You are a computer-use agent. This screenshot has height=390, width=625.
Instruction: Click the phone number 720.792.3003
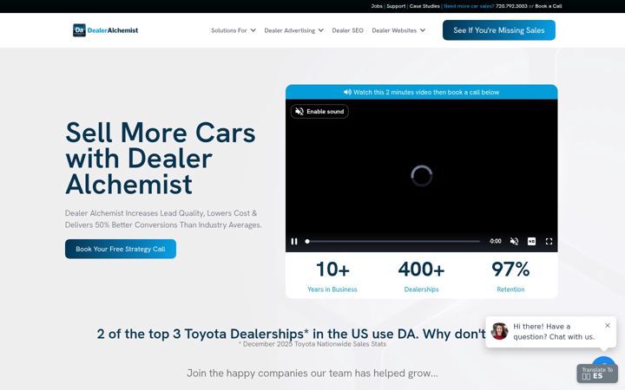[511, 6]
